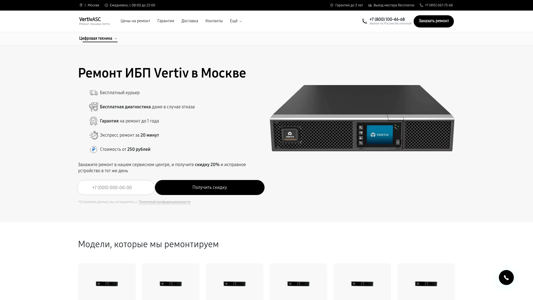Open the Политикой конфиденциальности link

(x=165, y=202)
